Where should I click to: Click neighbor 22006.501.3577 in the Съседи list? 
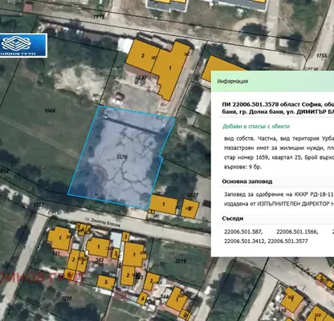(x=287, y=242)
